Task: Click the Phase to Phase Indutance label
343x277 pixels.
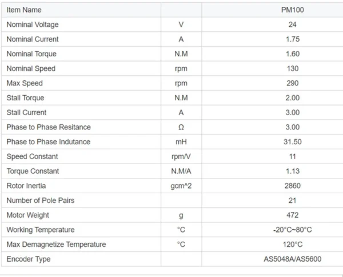Action: pos(49,142)
